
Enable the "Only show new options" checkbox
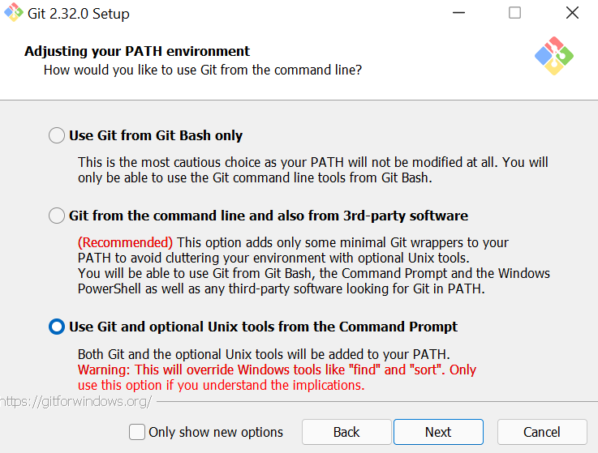(x=138, y=432)
